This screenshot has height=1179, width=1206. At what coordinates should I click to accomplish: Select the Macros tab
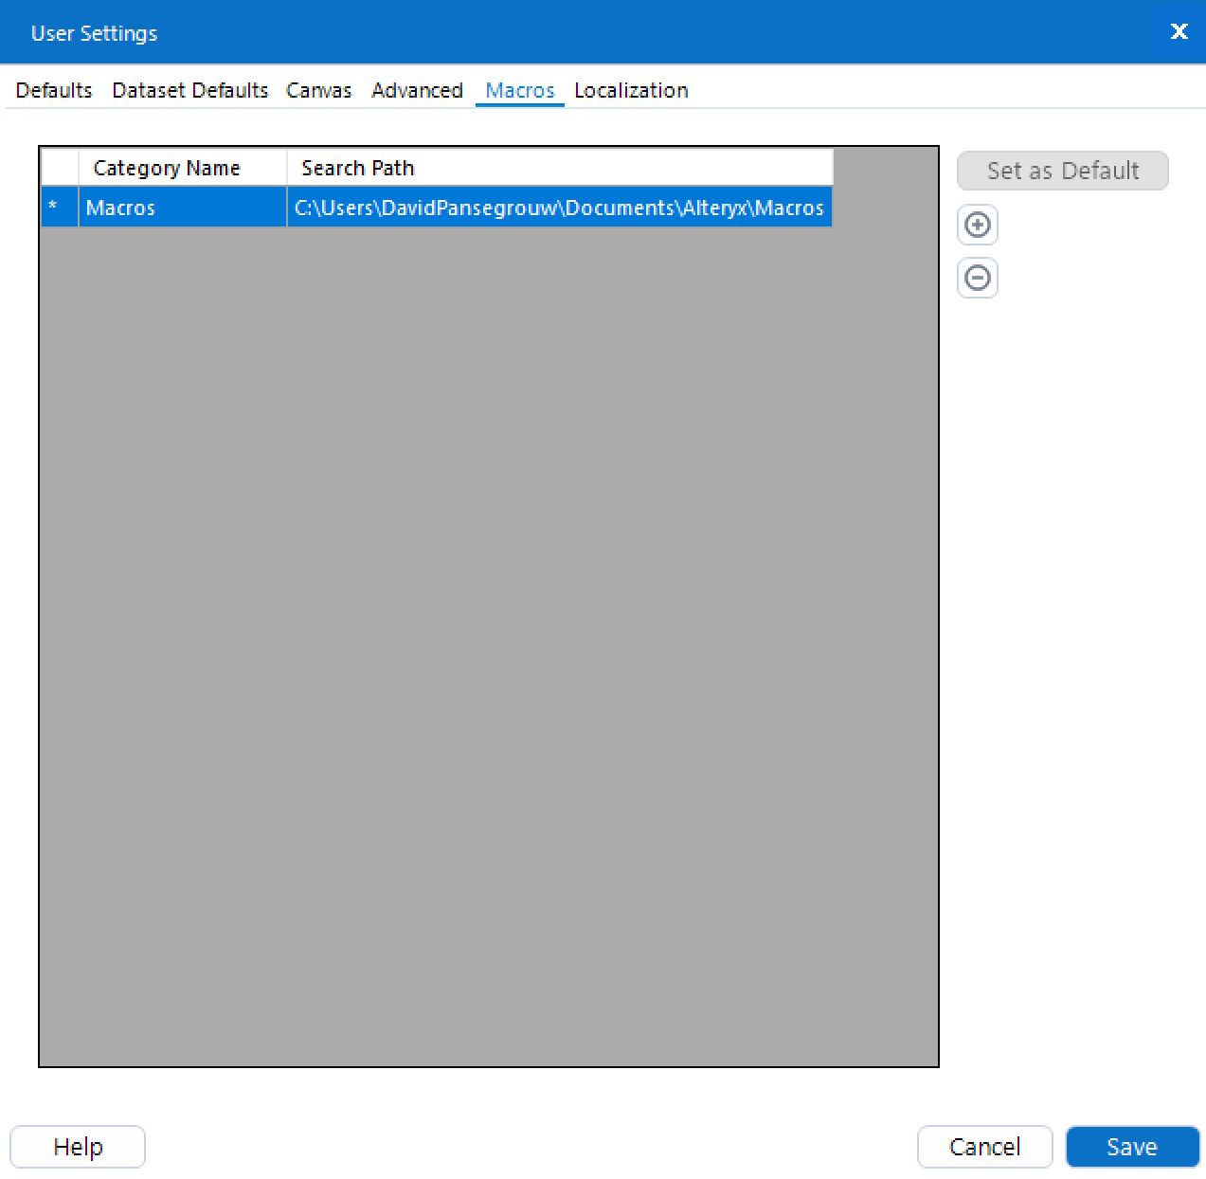point(519,90)
